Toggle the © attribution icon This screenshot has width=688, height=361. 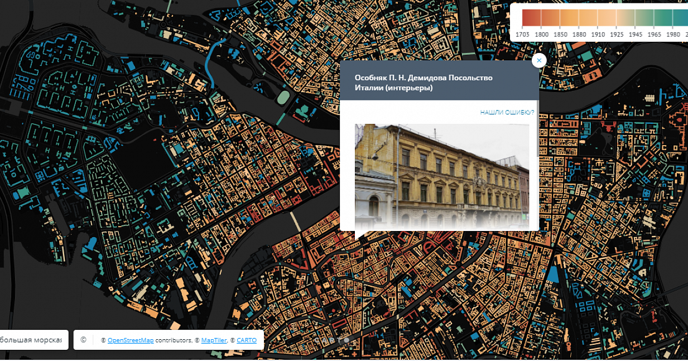click(x=83, y=340)
